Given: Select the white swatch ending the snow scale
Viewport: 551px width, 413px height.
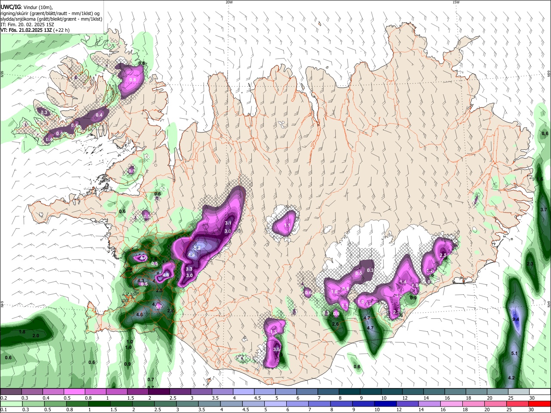Looking at the screenshot, I should (540, 391).
